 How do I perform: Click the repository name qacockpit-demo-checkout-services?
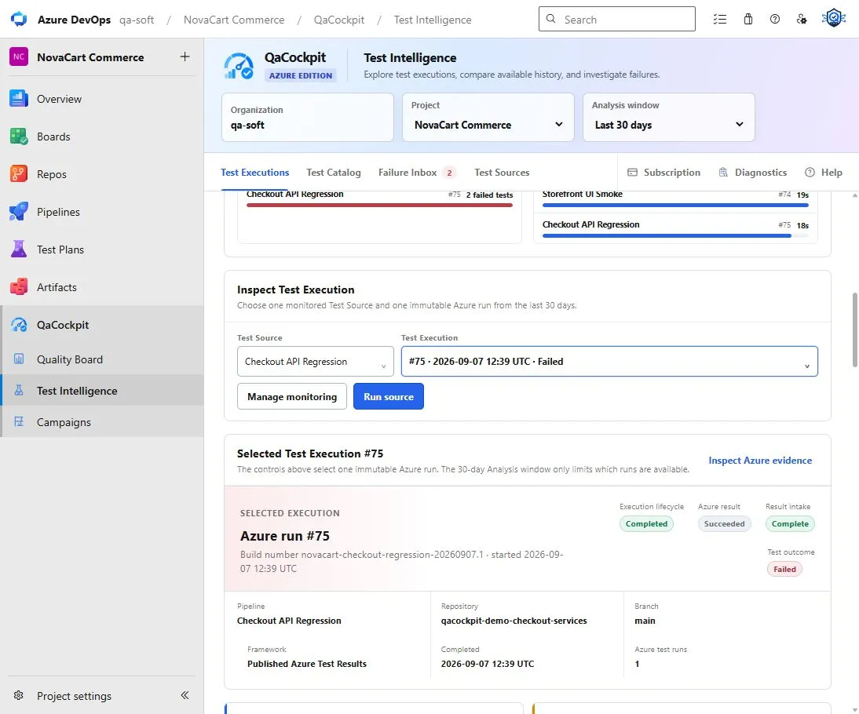pos(514,621)
